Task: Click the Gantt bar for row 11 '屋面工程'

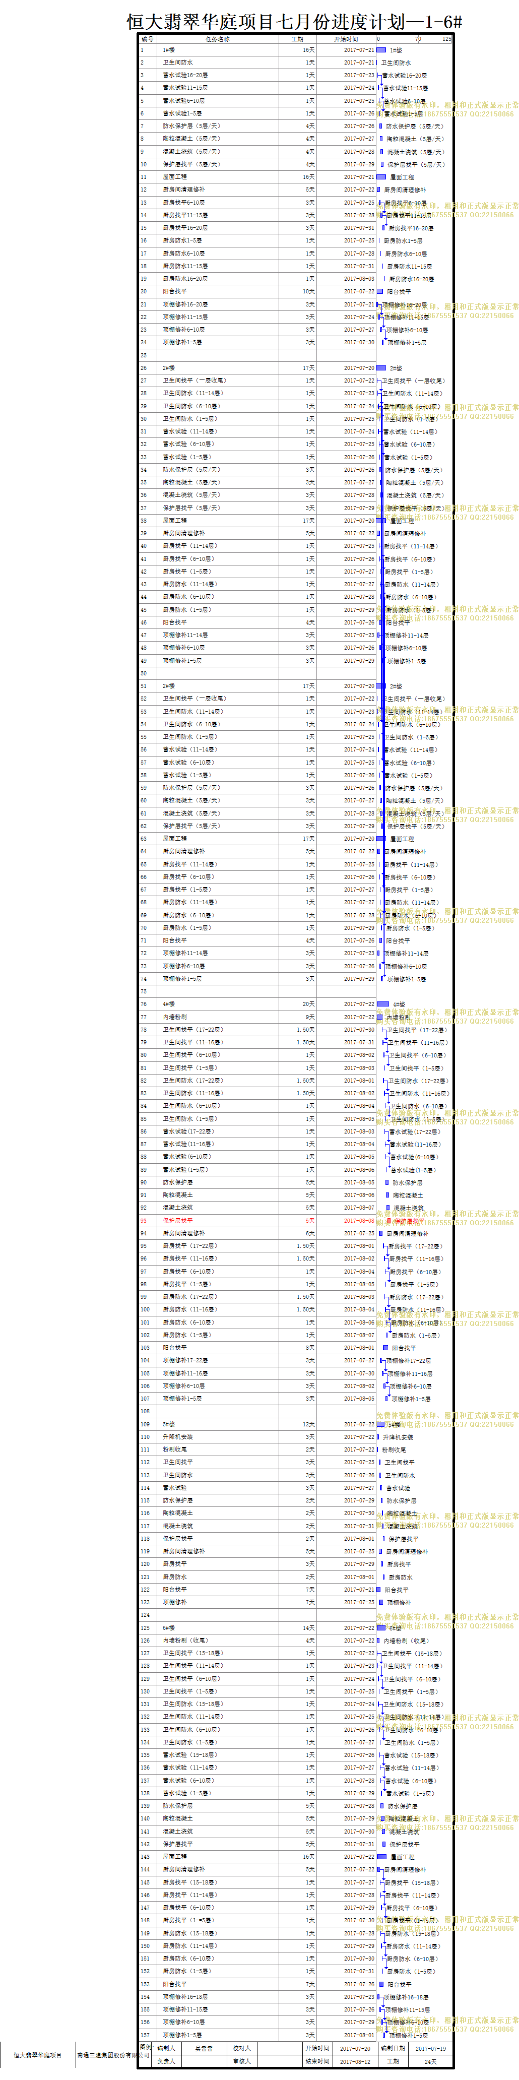Action: [x=381, y=177]
